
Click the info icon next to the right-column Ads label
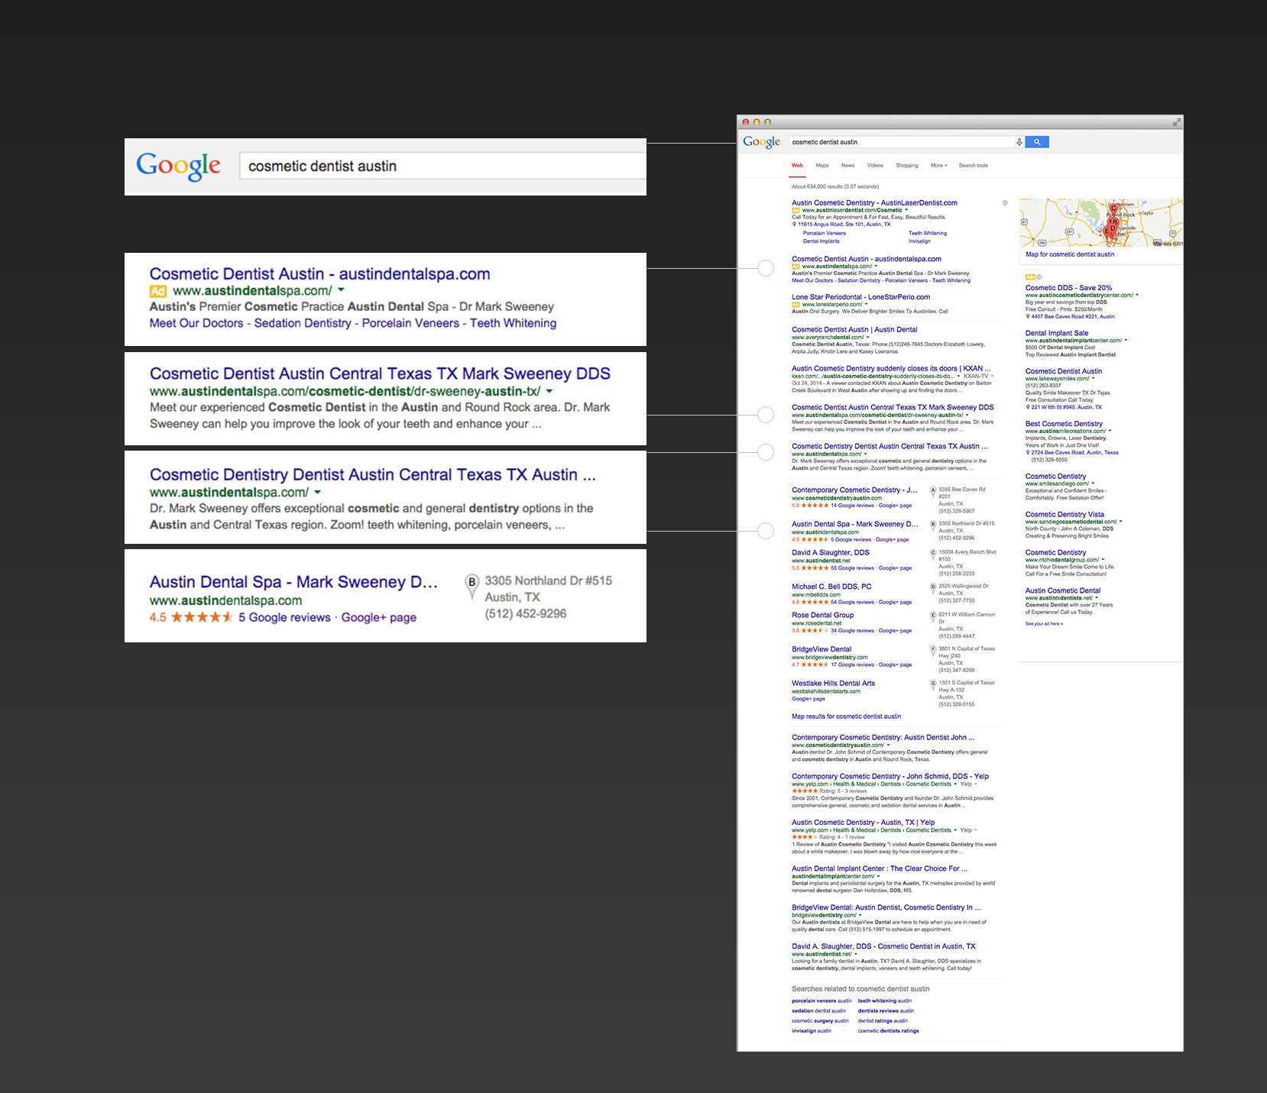tap(1039, 277)
